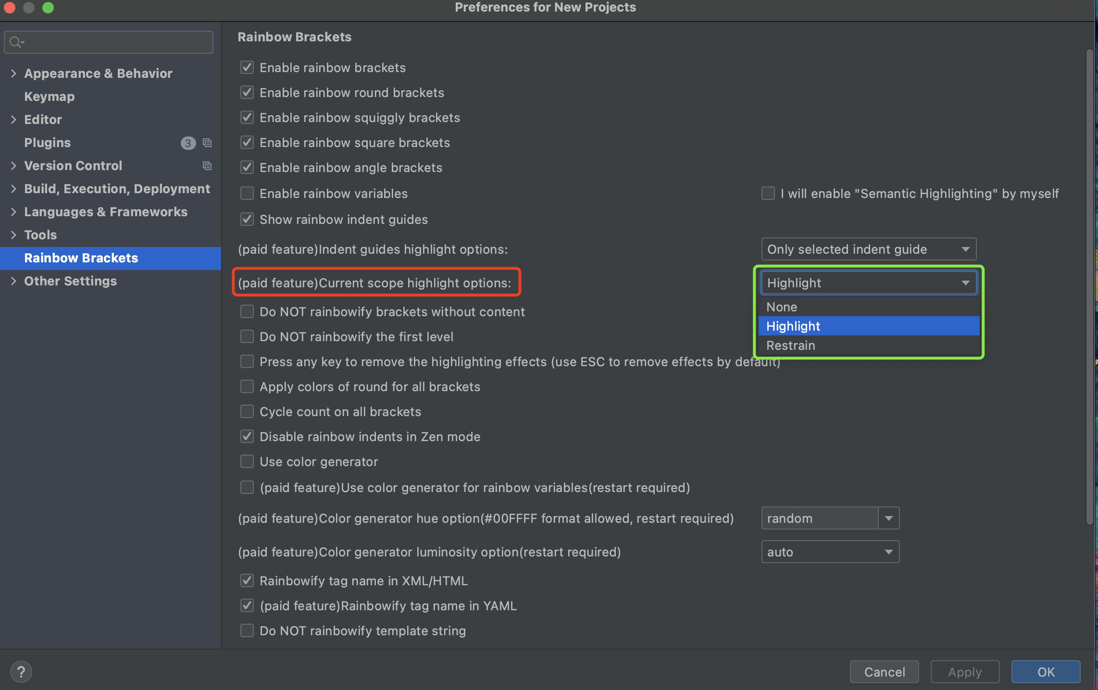1098x690 pixels.
Task: Check Apply colors of round for all brackets
Action: pos(247,387)
